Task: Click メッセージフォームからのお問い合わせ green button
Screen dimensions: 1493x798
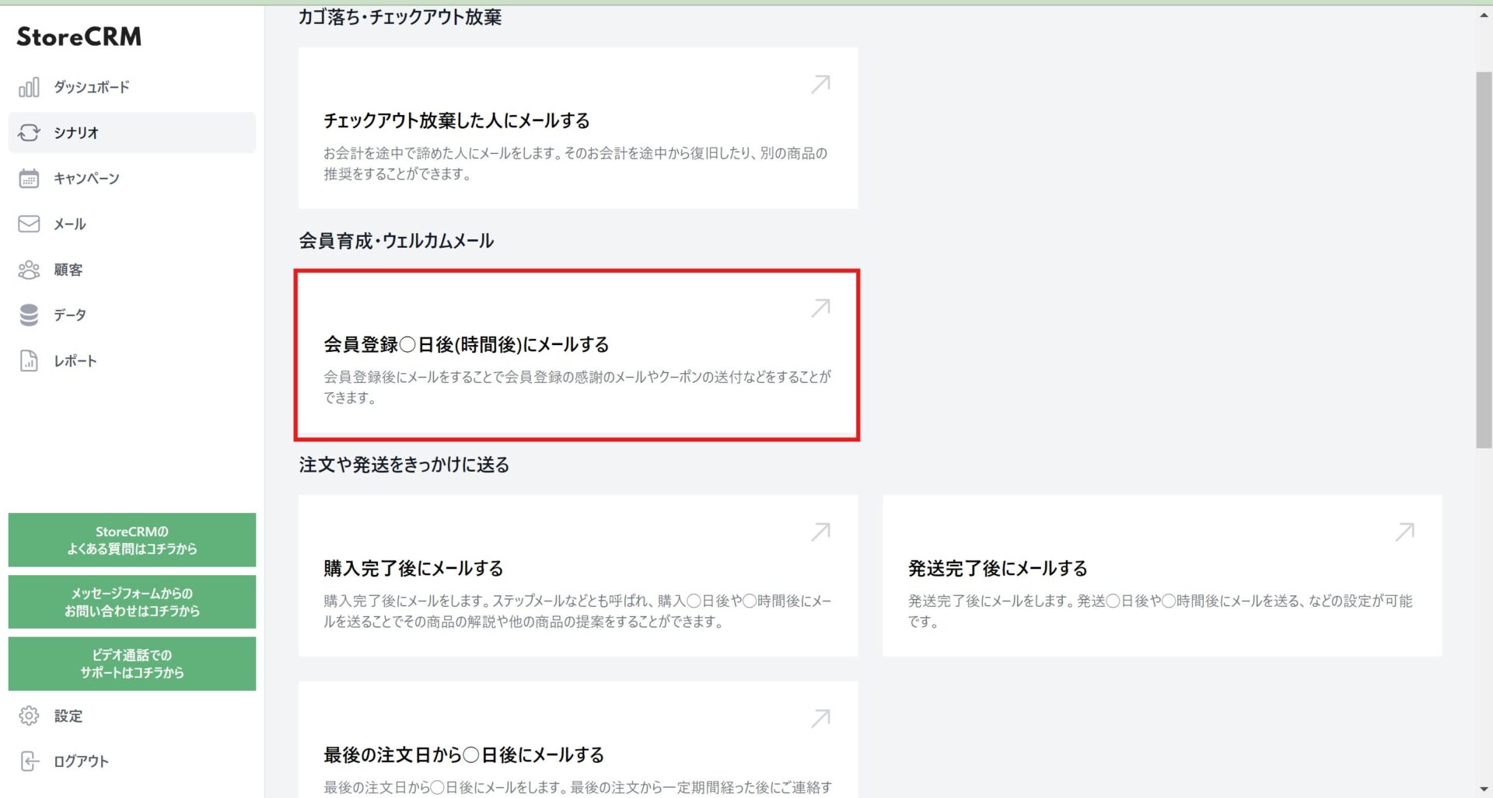Action: [x=132, y=601]
